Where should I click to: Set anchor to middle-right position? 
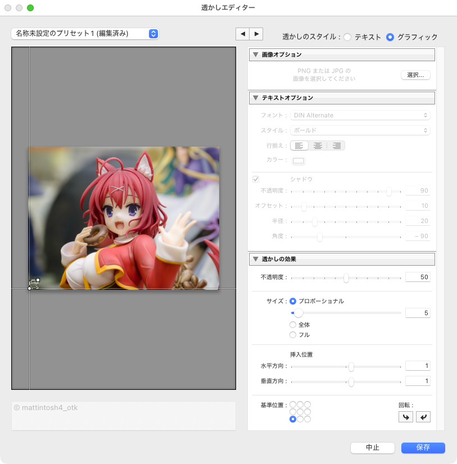(307, 412)
